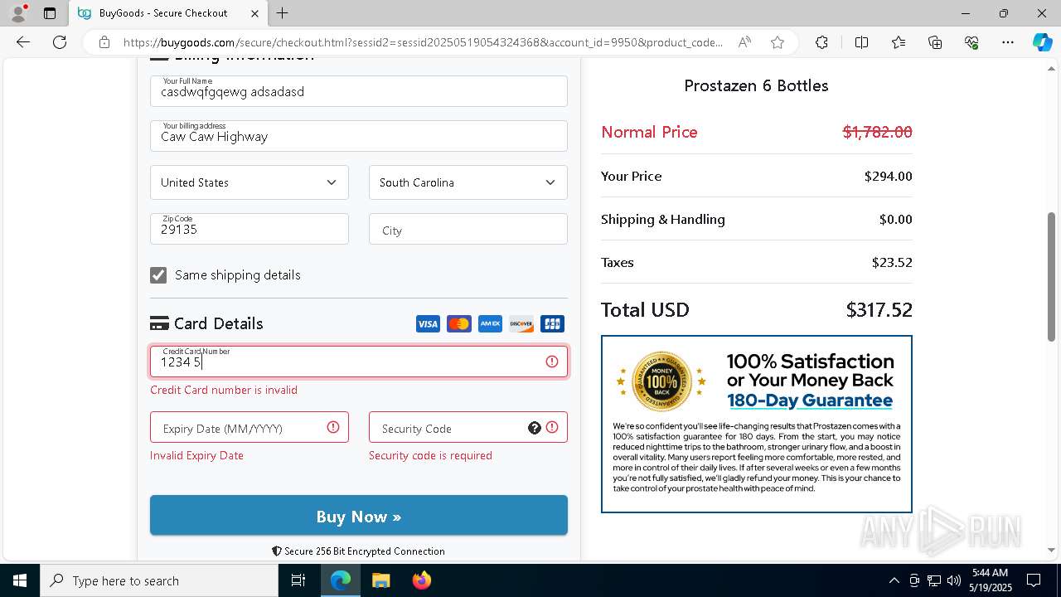The height and width of the screenshot is (597, 1061).
Task: Uncheck Same shipping details checkbox
Action: click(x=158, y=275)
